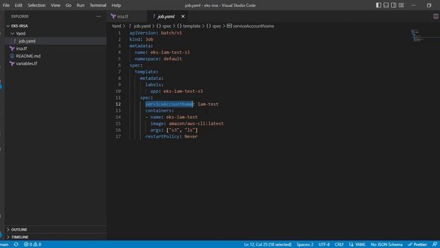Click the line and column indicator

tap(267, 245)
